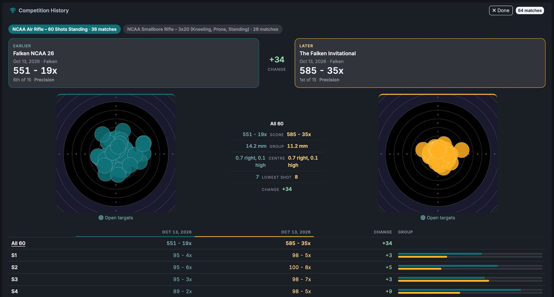Click the later lowest shot value 8

296,177
